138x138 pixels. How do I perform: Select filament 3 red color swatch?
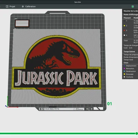click(x=124, y=30)
